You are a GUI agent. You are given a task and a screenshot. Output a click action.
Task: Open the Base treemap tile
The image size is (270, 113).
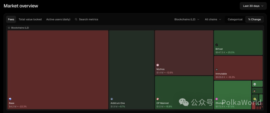(58, 70)
